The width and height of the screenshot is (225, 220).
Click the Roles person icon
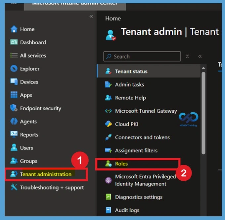[x=108, y=164]
